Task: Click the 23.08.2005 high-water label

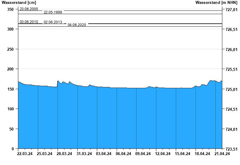Action: [x=29, y=9]
